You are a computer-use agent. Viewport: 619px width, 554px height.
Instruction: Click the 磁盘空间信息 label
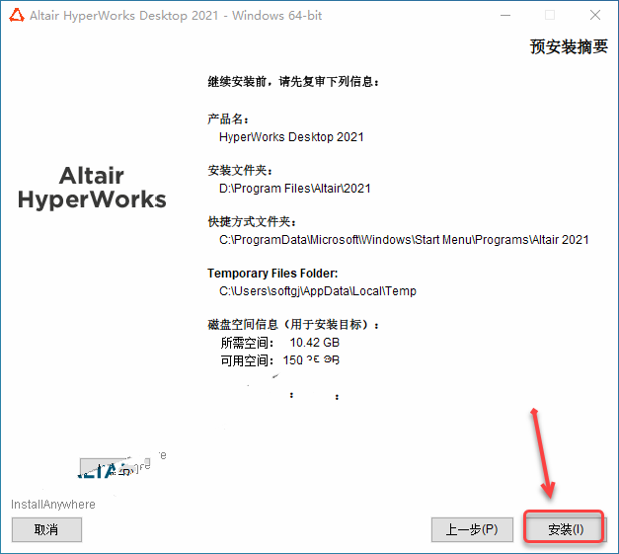[293, 324]
